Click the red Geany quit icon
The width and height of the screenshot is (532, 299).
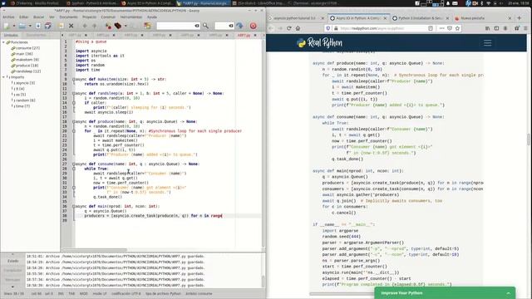[253, 26]
